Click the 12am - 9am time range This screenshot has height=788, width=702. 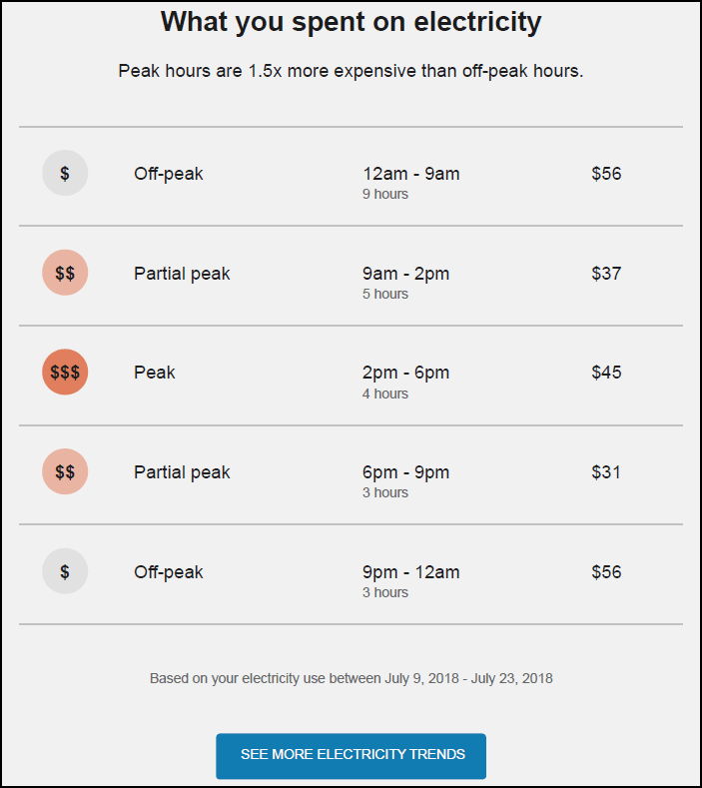point(411,174)
